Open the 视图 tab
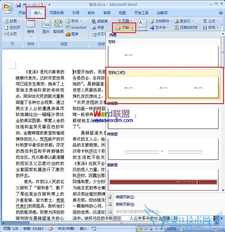The image size is (225, 232). tap(122, 13)
